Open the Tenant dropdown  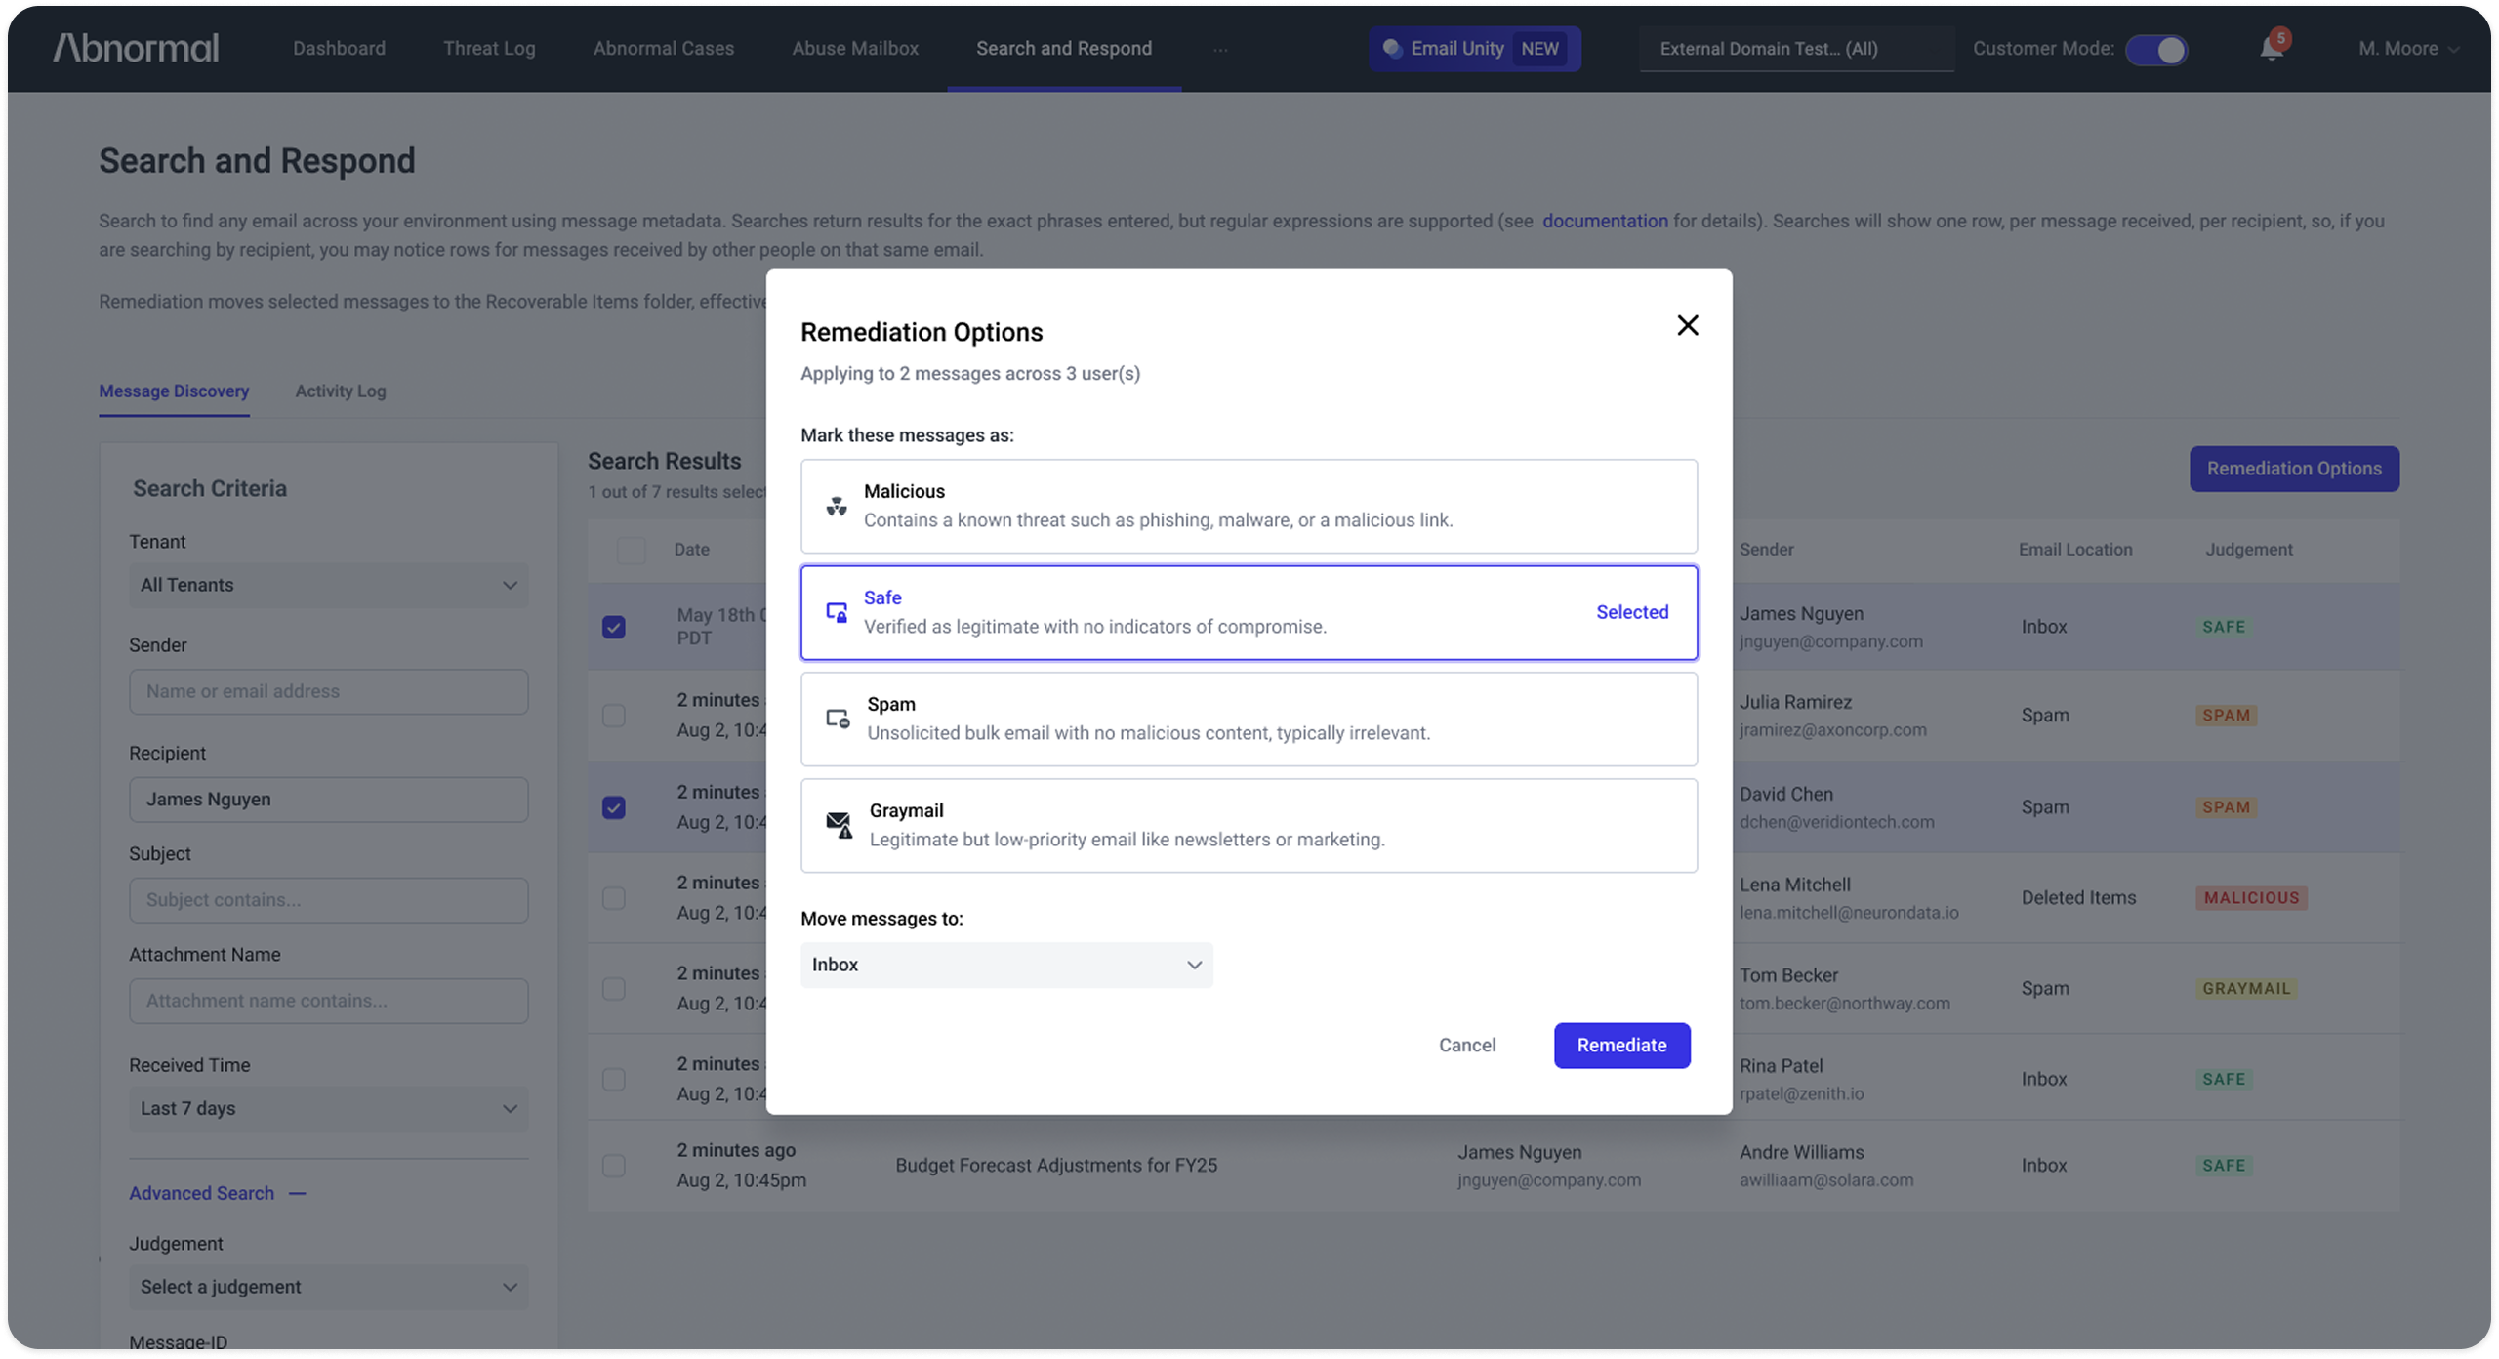(329, 585)
